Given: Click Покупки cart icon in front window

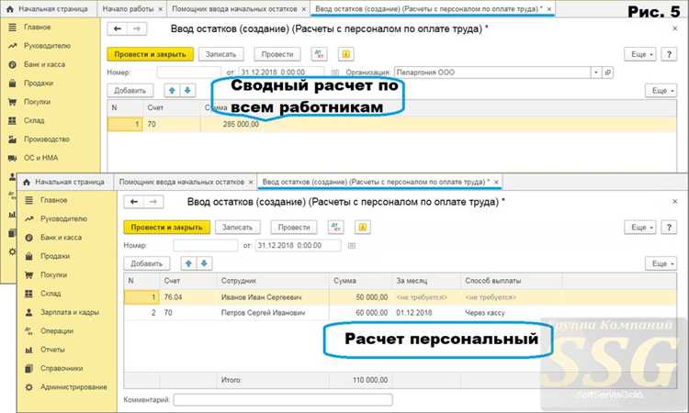Looking at the screenshot, I should 29,274.
